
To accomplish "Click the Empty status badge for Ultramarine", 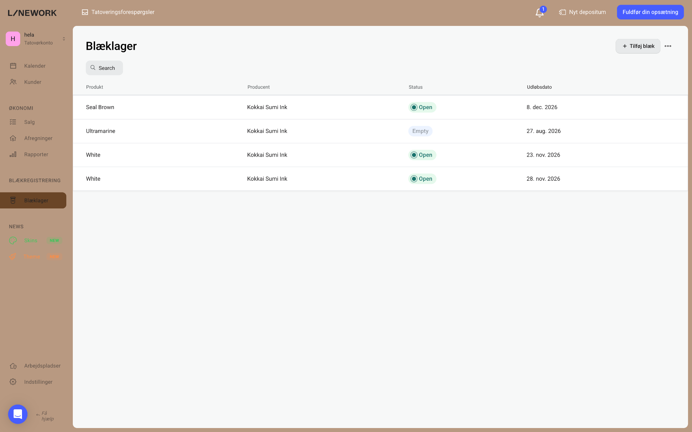I will [x=420, y=131].
